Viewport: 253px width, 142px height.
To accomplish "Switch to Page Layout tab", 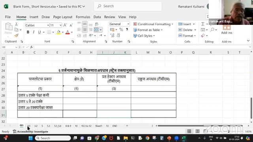I will click(x=62, y=17).
